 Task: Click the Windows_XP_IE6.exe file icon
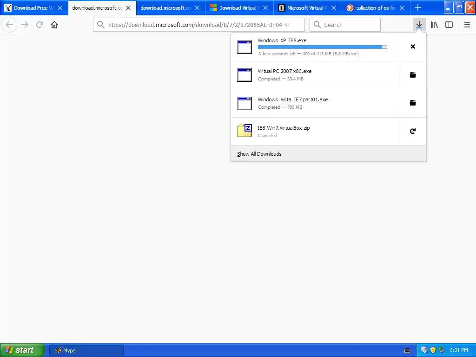(245, 47)
